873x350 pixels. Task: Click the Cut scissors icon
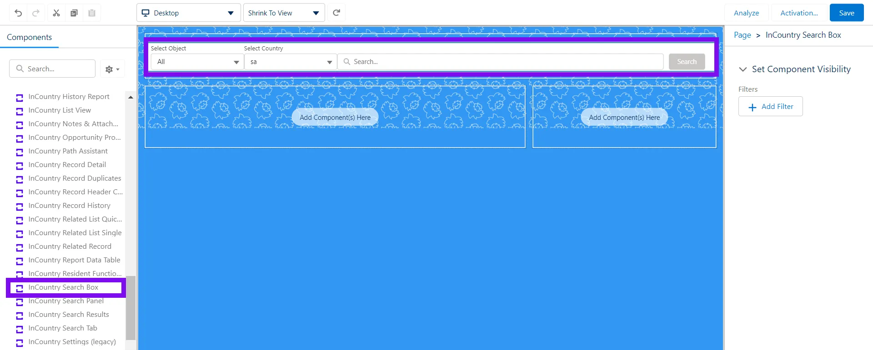point(56,13)
